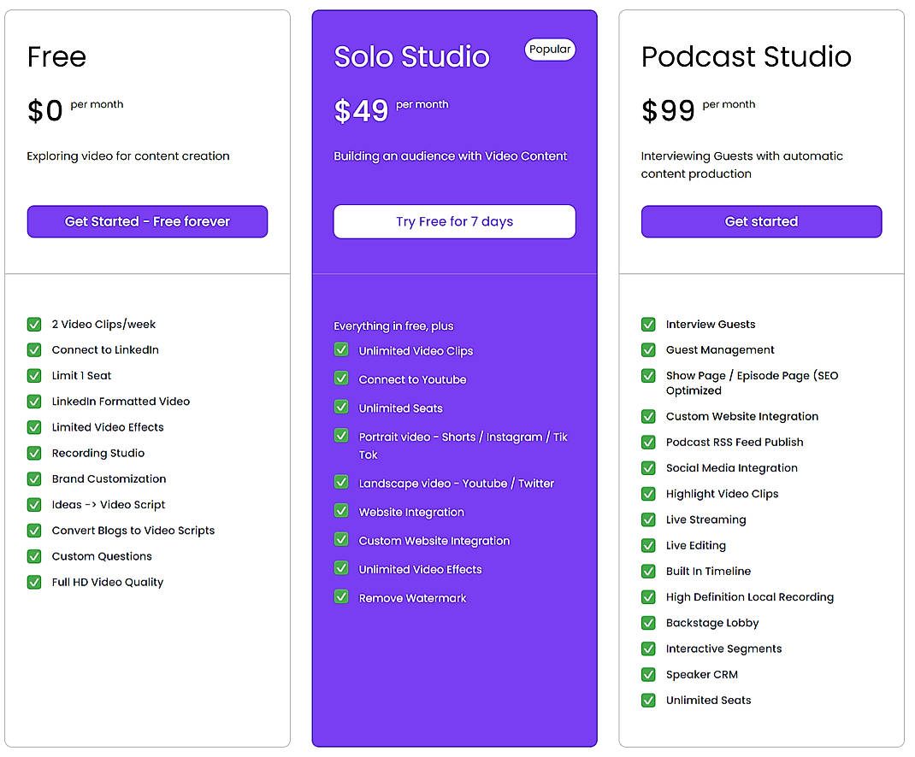The height and width of the screenshot is (757, 915).
Task: Click the Built In Timeline feature row
Action: click(707, 571)
